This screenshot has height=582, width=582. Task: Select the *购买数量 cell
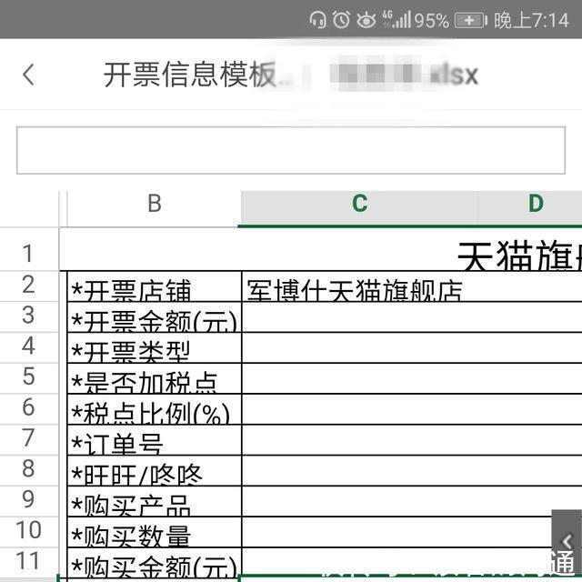tap(155, 532)
